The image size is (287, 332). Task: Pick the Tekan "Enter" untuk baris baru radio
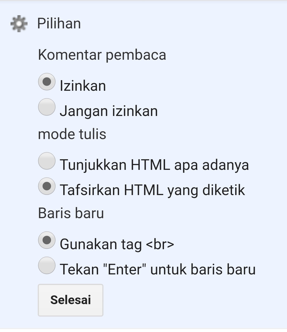[x=47, y=265]
